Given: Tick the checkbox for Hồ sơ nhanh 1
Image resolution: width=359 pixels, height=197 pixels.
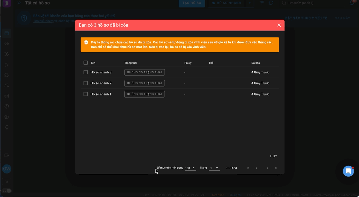Looking at the screenshot, I should click(x=86, y=94).
